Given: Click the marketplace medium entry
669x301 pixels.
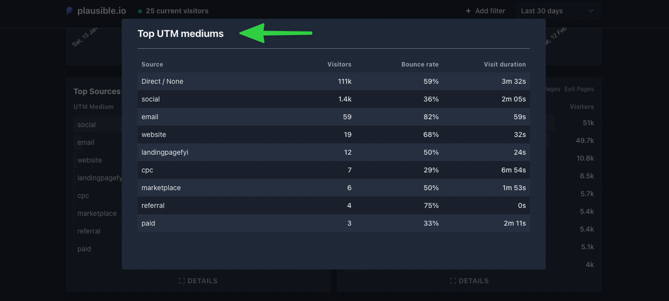Looking at the screenshot, I should (x=161, y=188).
